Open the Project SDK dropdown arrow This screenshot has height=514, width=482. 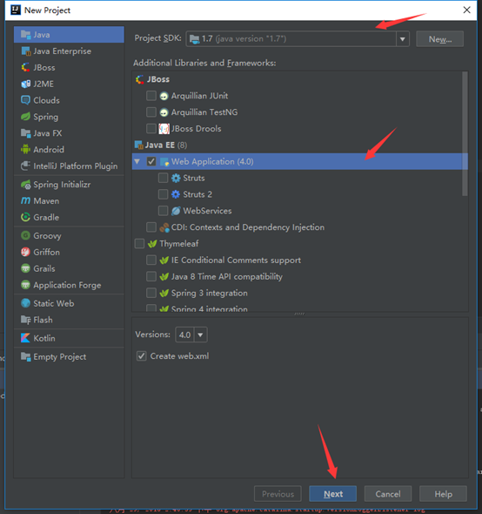pyautogui.click(x=403, y=39)
